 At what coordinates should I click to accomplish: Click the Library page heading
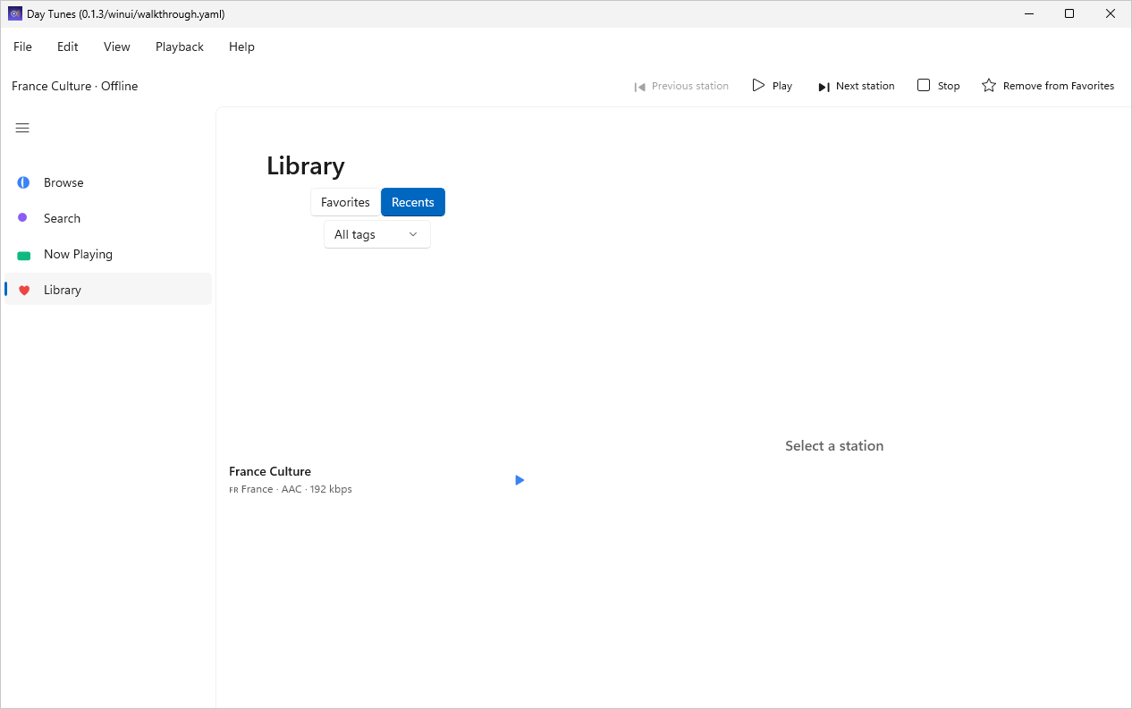(306, 166)
